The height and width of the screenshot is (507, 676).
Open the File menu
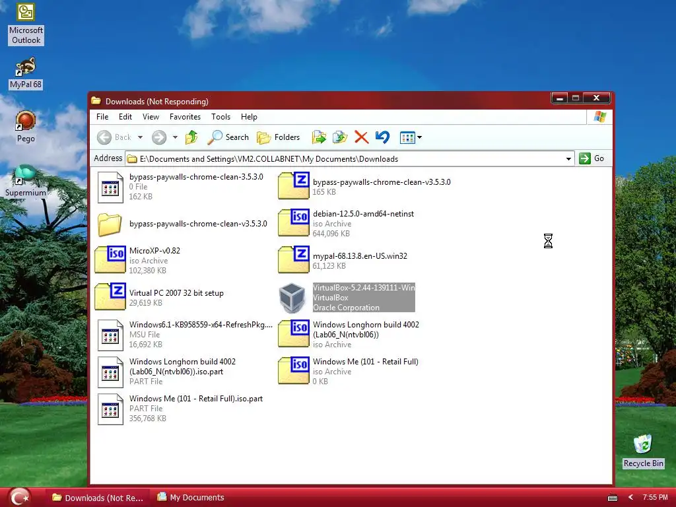[x=102, y=117]
